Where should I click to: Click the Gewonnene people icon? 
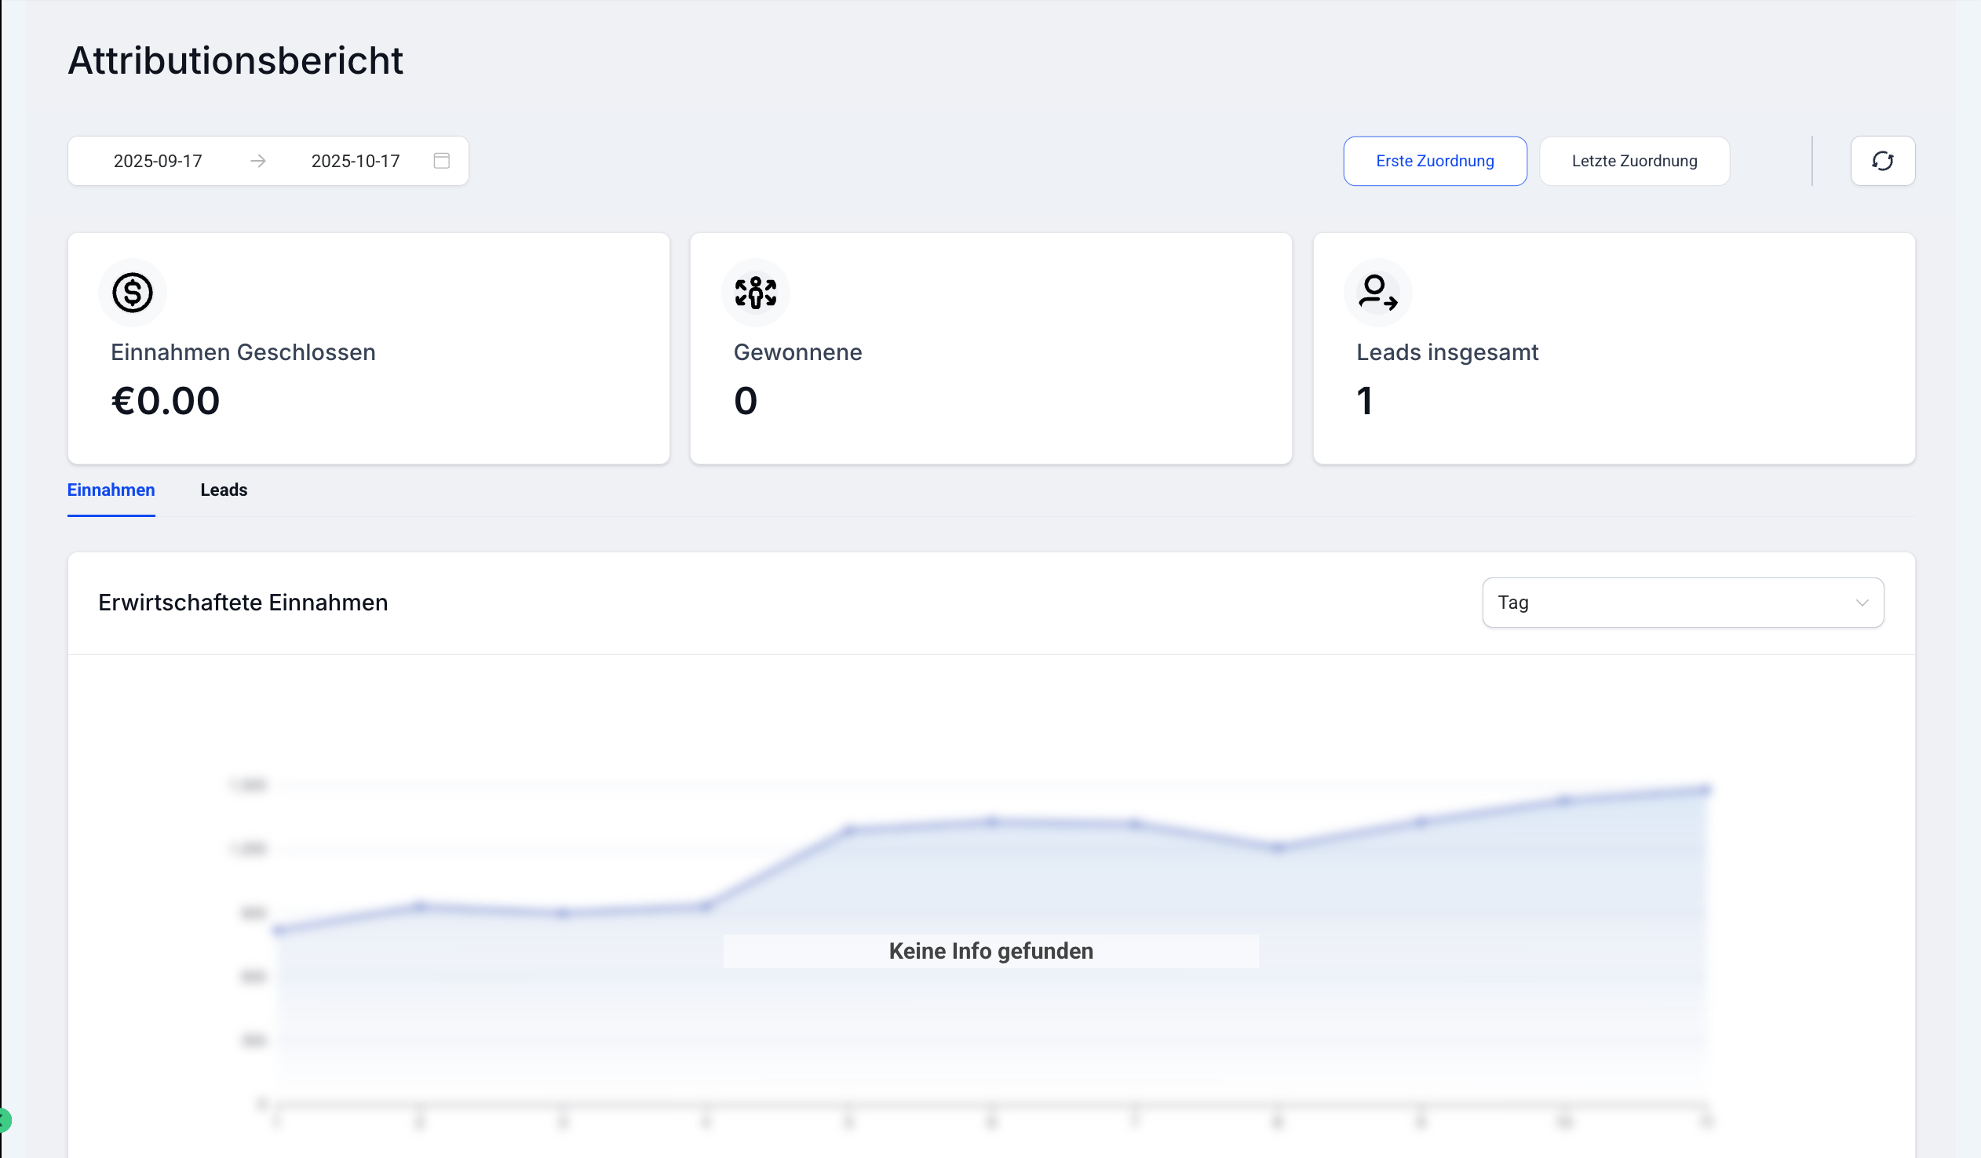click(755, 293)
